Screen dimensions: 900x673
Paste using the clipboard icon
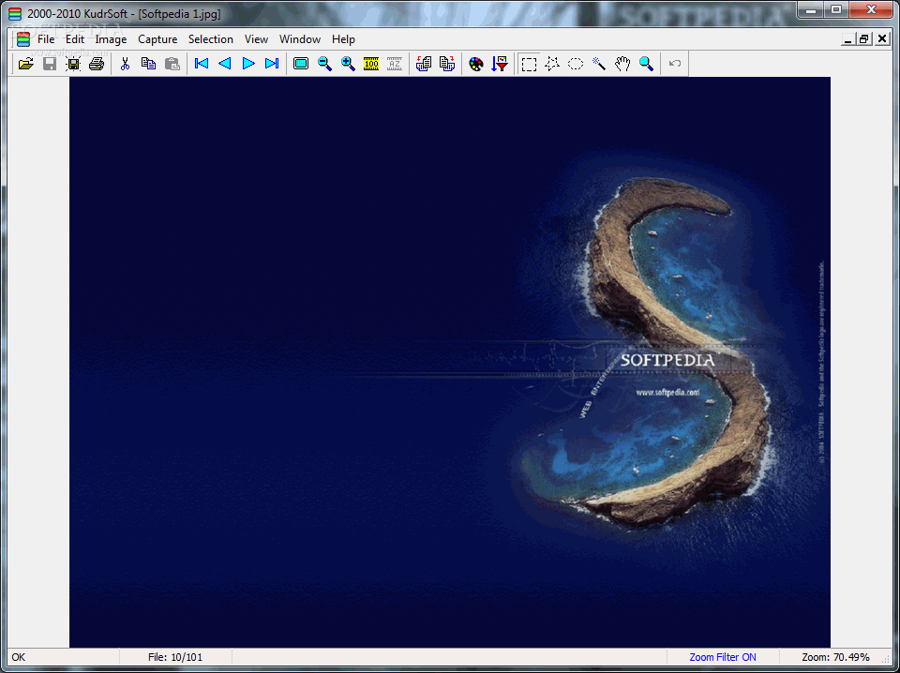click(172, 64)
